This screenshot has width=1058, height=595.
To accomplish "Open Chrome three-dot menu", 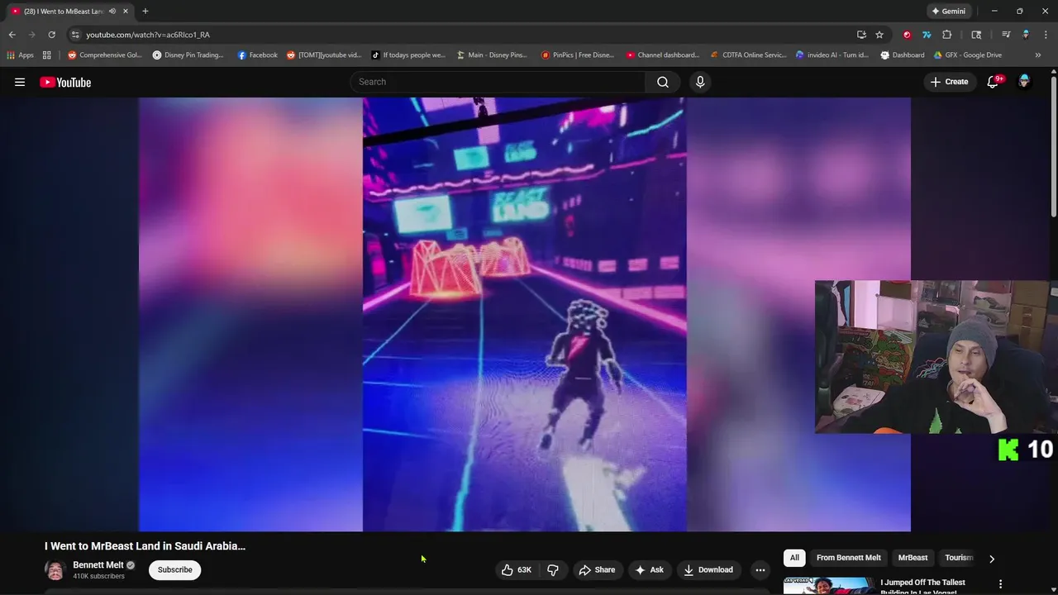I will point(1046,35).
